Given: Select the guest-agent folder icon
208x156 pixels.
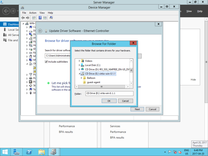Looking at the screenshot, I should (84, 82).
